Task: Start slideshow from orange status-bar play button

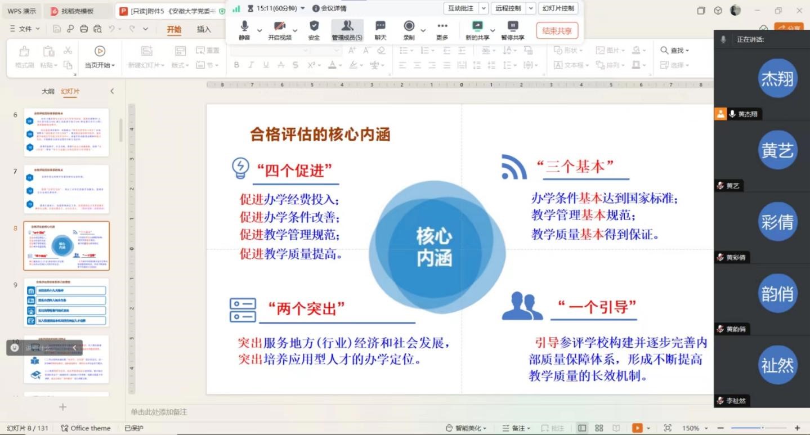Action: 637,428
